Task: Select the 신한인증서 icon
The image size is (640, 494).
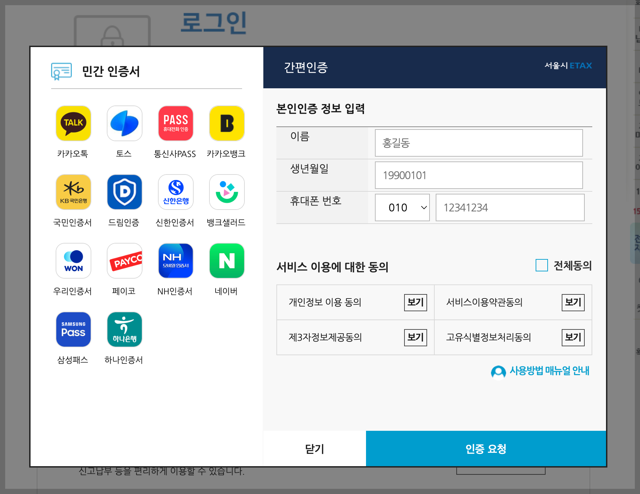Action: pyautogui.click(x=175, y=192)
